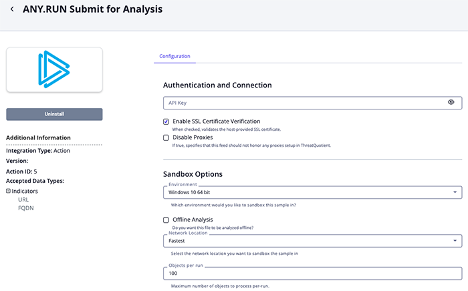Click the URL item under Indicators
468x291 pixels.
click(23, 200)
